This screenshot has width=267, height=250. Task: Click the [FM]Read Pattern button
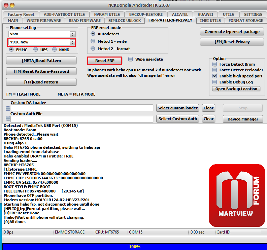[41, 82]
